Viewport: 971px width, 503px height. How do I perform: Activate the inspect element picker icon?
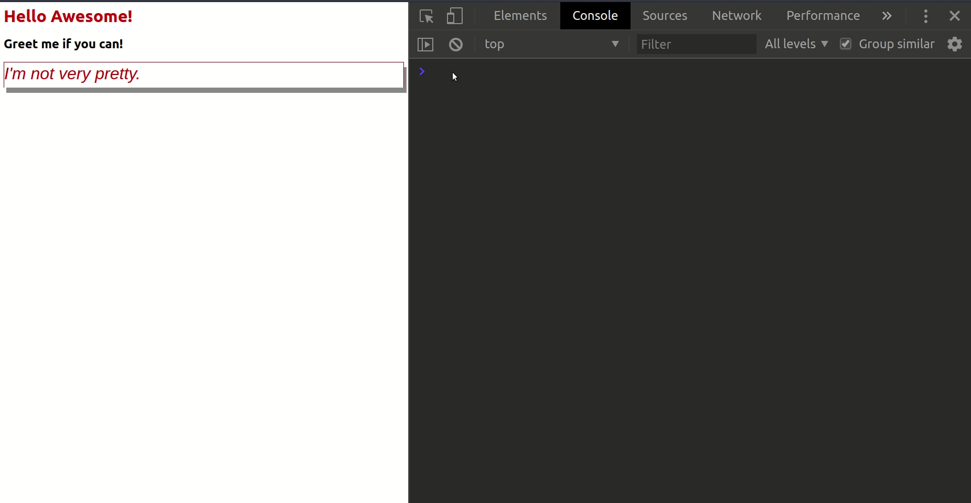[426, 16]
